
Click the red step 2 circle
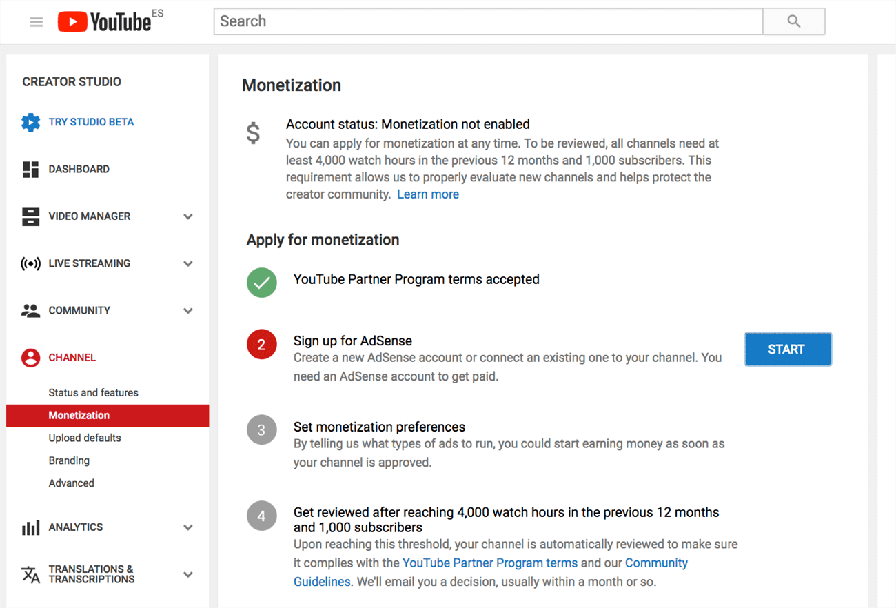pos(262,344)
